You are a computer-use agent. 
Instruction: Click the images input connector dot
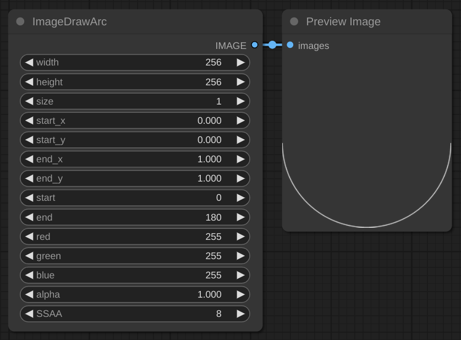tap(290, 45)
